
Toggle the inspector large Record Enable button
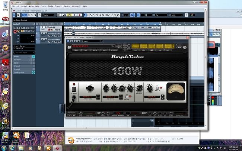(15, 31)
